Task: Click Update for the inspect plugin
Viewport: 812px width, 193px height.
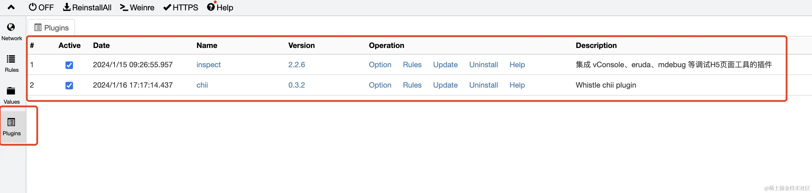Action: point(445,65)
